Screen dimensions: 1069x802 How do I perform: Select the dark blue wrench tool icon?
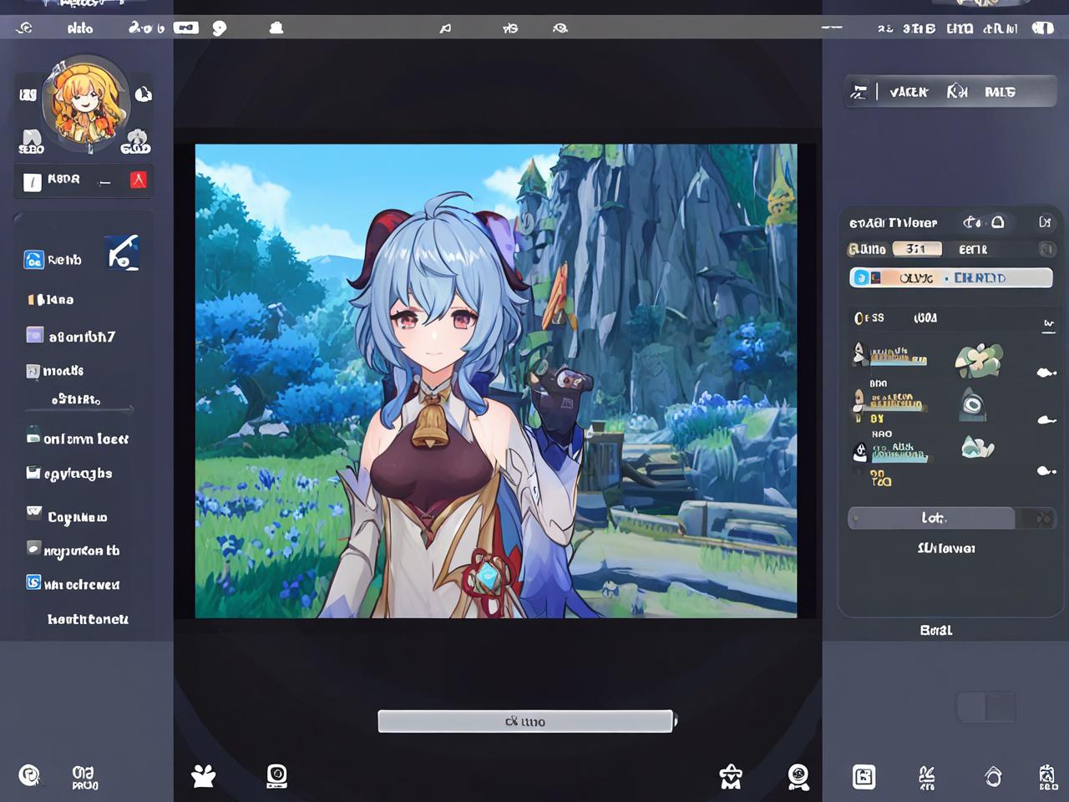tap(123, 252)
